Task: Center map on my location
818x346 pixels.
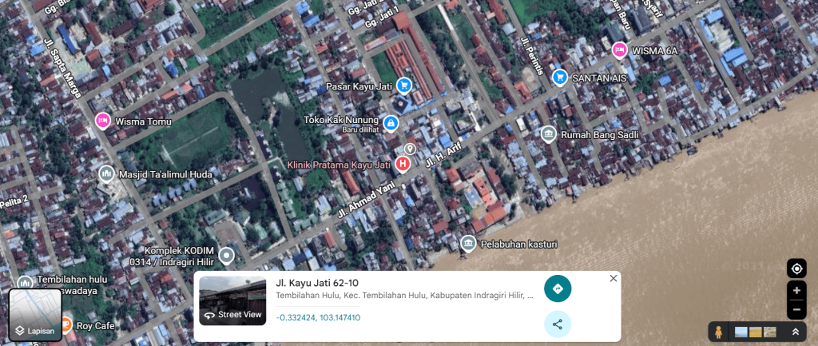Action: [x=796, y=268]
